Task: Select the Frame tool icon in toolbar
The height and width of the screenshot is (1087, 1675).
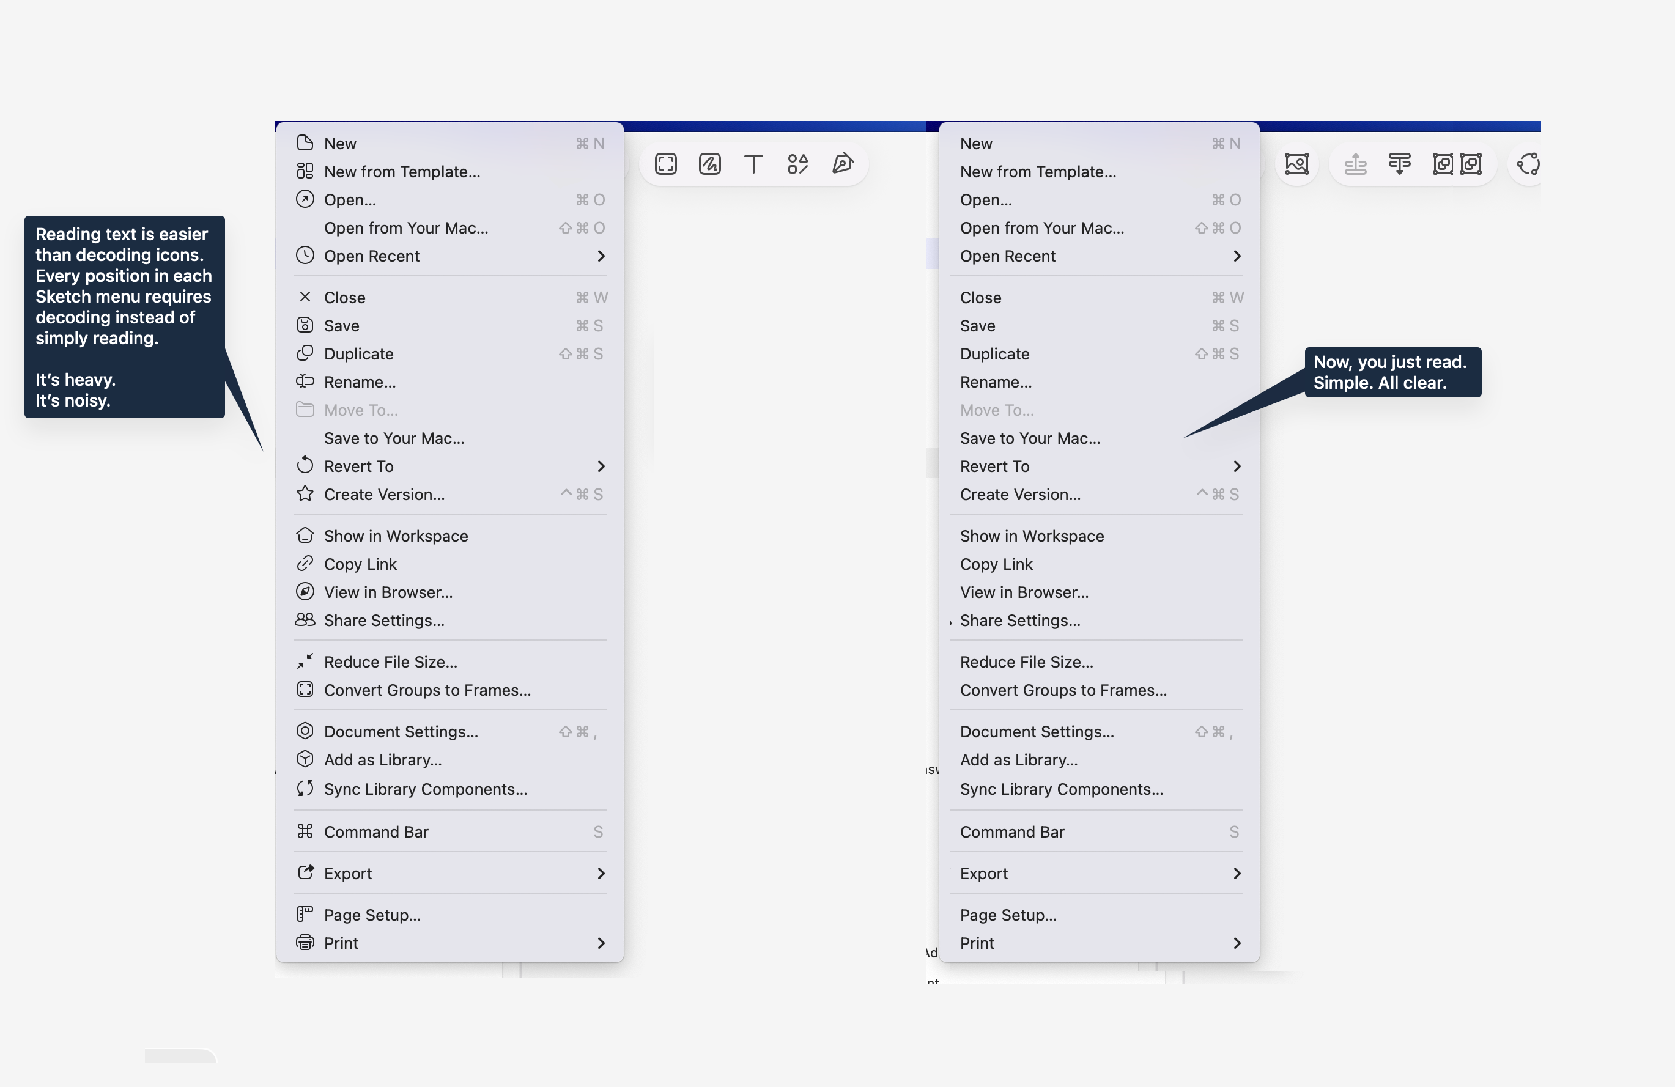Action: (x=665, y=164)
